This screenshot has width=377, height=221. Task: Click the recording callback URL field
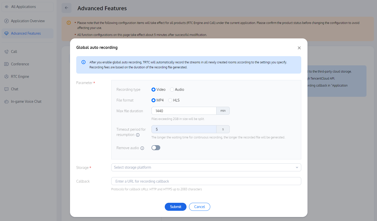tap(206, 181)
